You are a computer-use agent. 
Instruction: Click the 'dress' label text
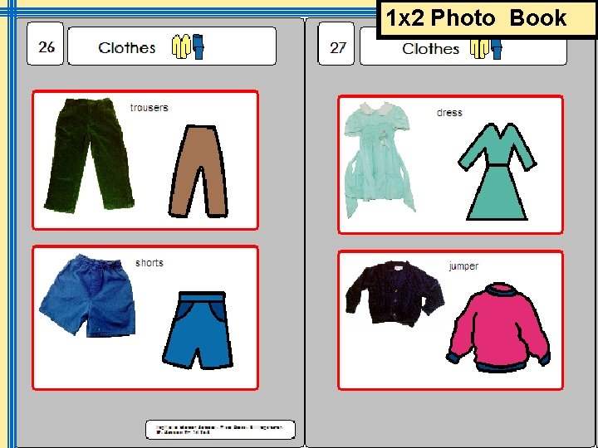click(449, 113)
